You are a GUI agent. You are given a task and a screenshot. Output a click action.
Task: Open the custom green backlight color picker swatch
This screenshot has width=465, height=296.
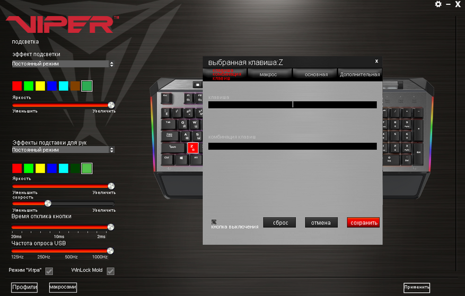tap(86, 86)
